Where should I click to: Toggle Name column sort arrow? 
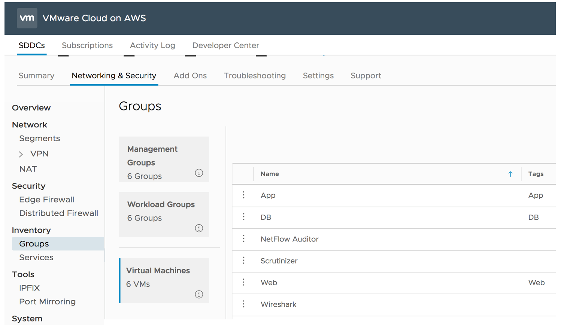(510, 174)
